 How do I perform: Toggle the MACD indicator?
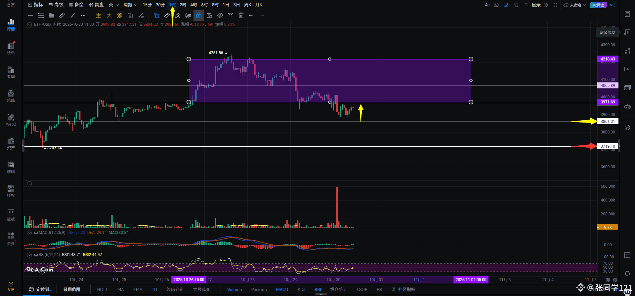pos(282,289)
